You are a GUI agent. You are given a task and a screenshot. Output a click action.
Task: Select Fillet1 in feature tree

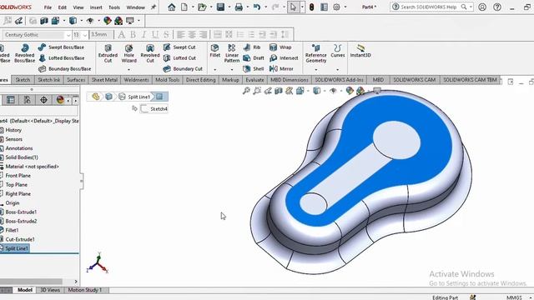(12, 230)
